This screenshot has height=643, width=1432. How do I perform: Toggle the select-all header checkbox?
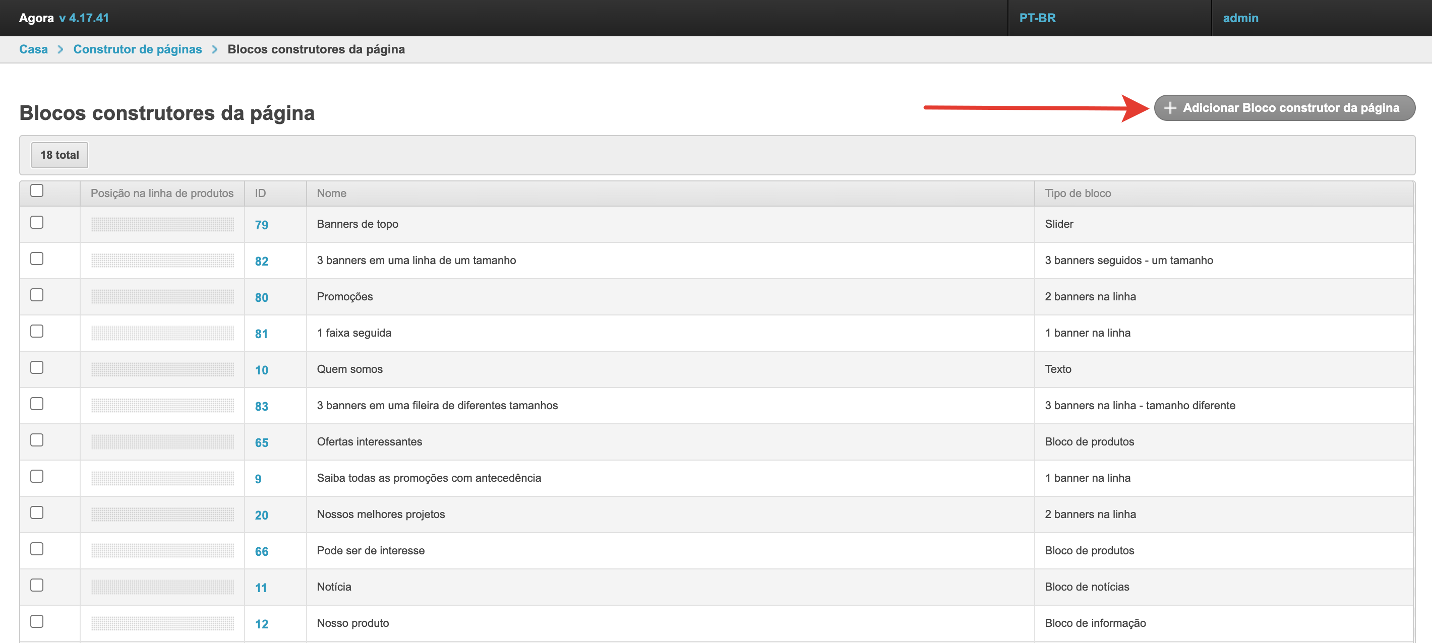tap(37, 190)
